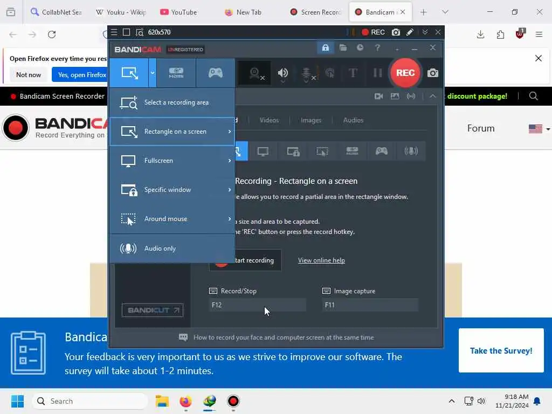Select gamepad icon in mode row
The height and width of the screenshot is (414, 552).
point(381,151)
